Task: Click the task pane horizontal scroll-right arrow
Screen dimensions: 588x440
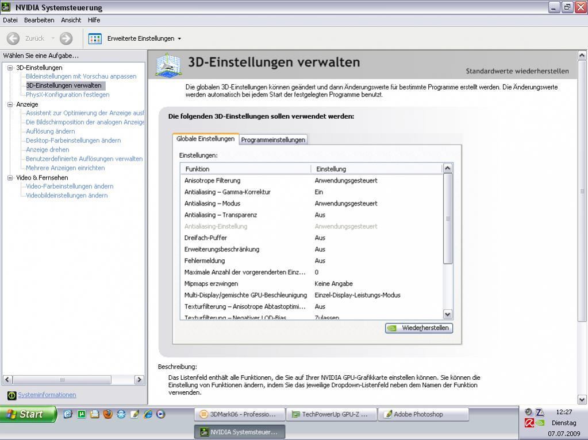Action: coord(139,379)
